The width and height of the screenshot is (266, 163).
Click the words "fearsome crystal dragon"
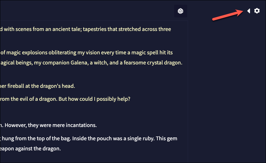point(153,63)
